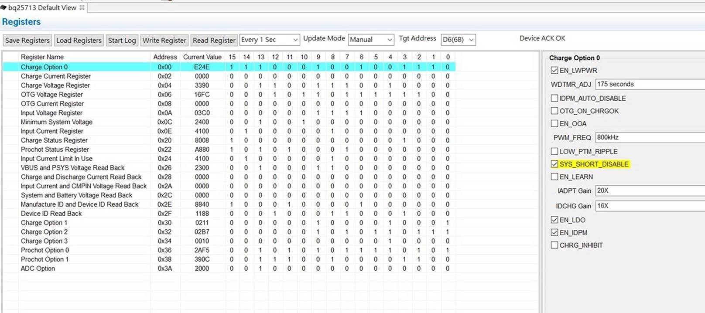Enable the OTG_ON_CHRGOK checkbox
This screenshot has height=313, width=705.
click(554, 111)
